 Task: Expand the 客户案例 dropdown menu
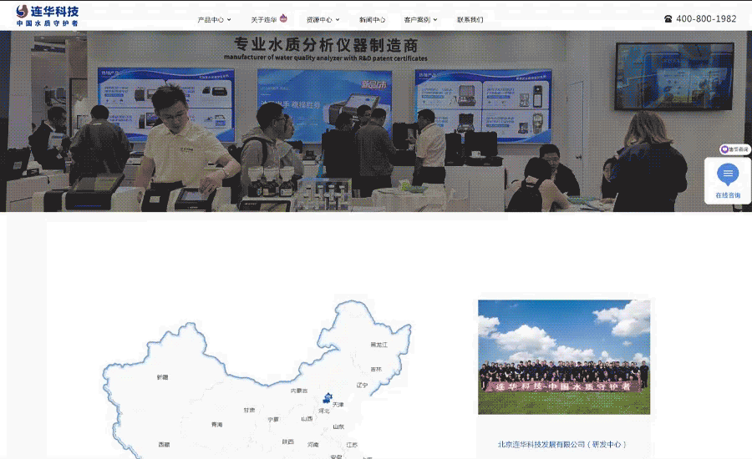click(x=420, y=19)
